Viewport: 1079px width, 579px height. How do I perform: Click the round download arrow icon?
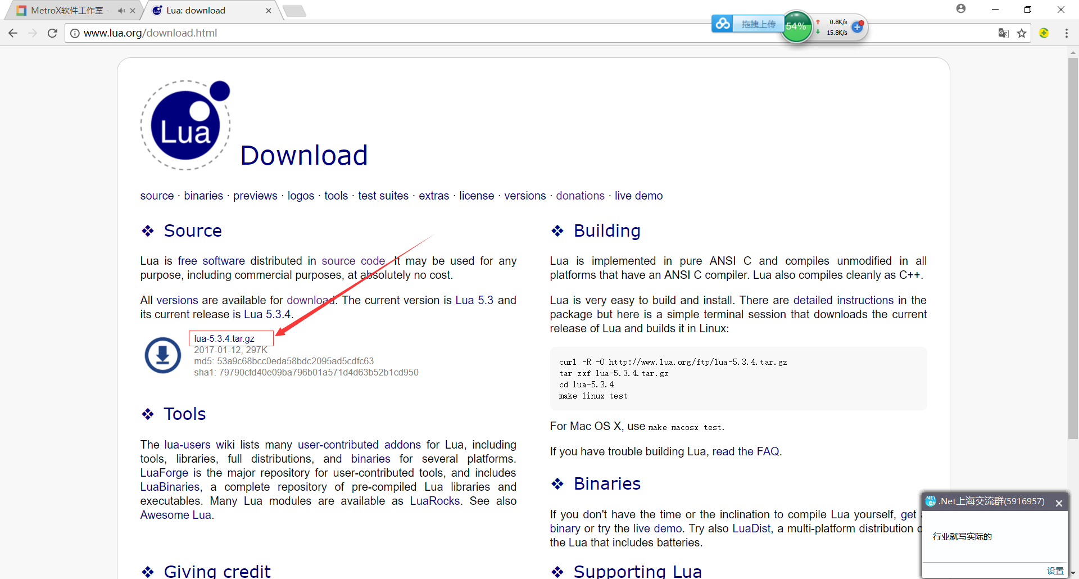[x=163, y=355]
